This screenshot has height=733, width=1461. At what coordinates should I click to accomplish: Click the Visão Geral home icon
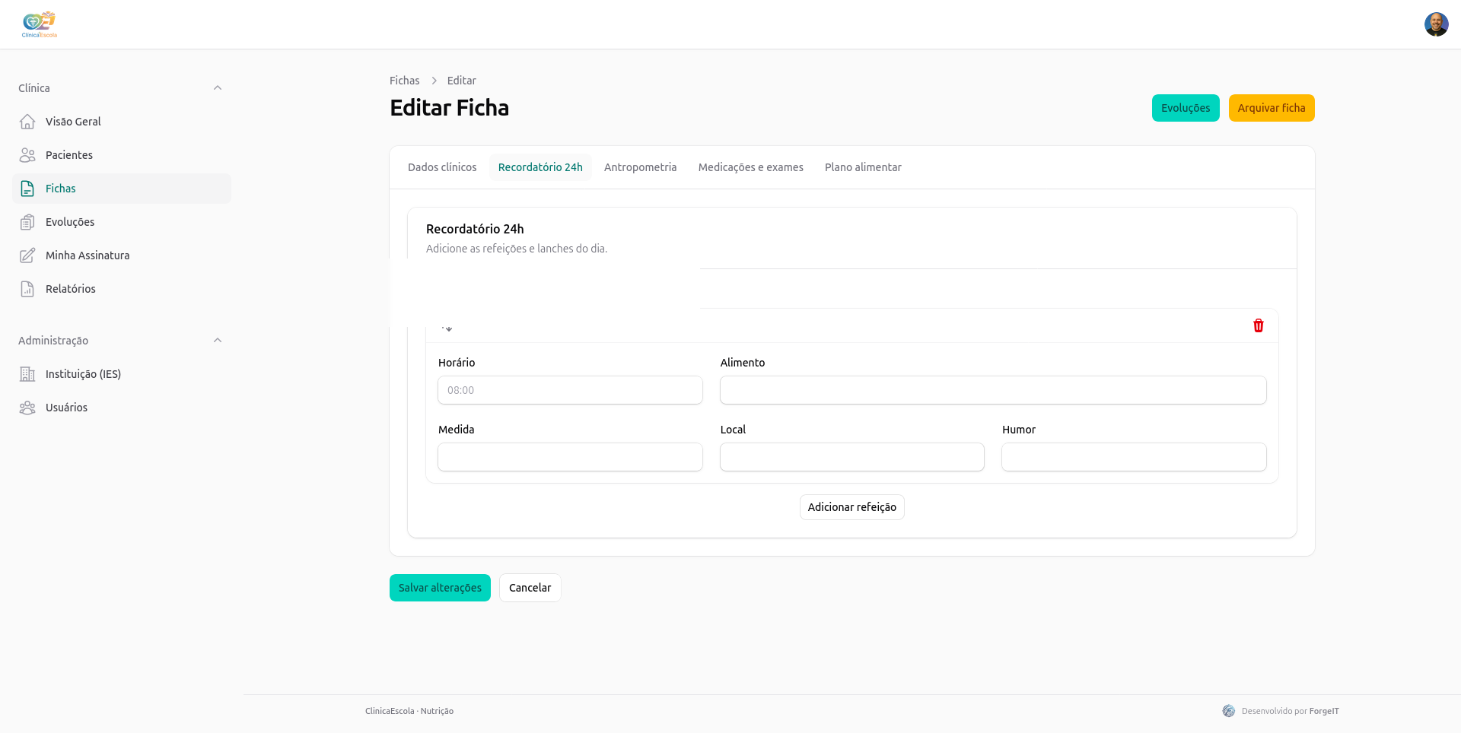27,122
